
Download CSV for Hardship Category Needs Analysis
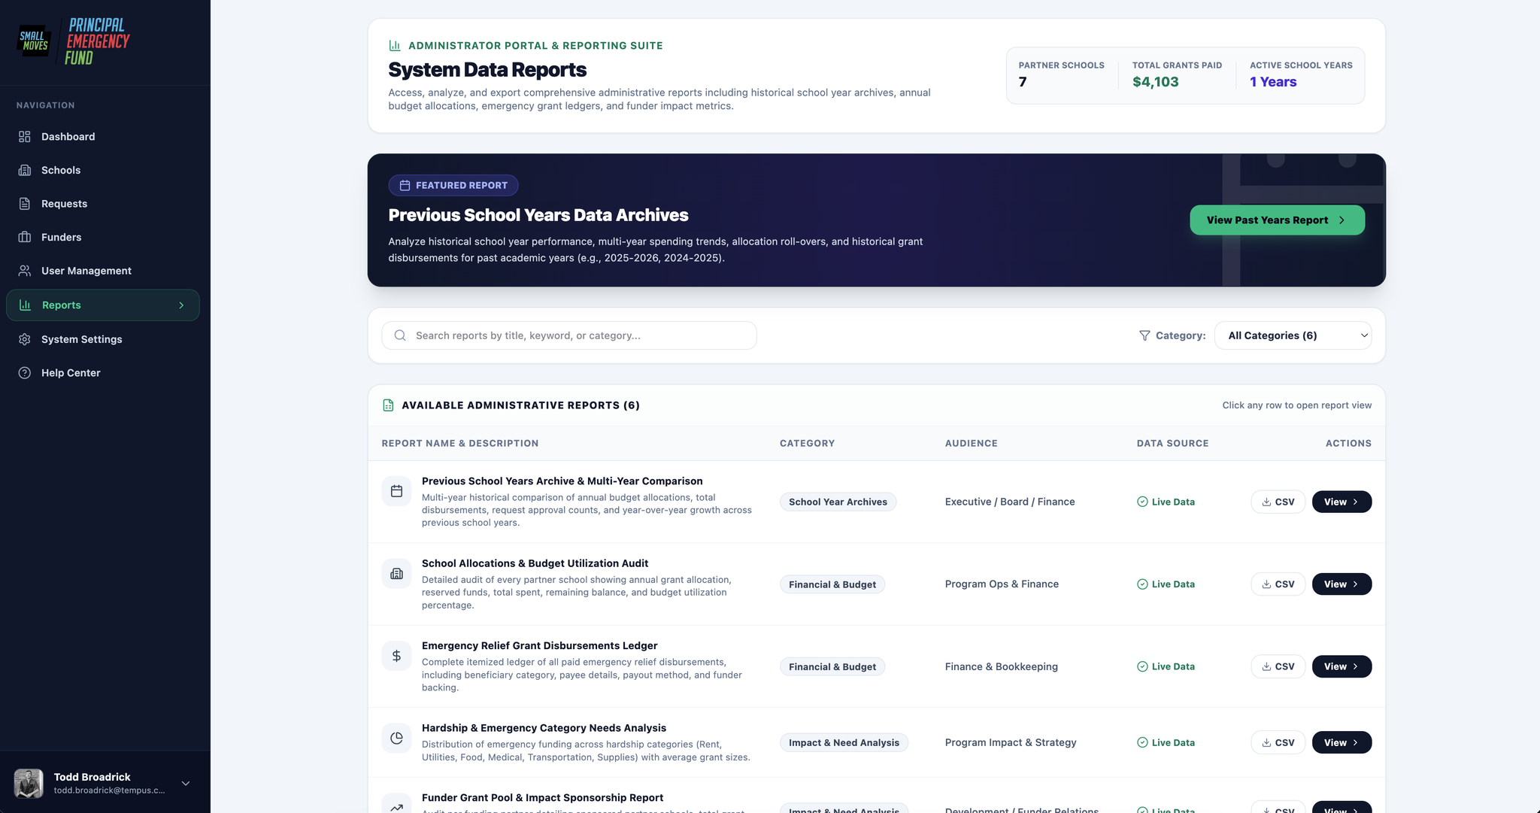[1278, 742]
